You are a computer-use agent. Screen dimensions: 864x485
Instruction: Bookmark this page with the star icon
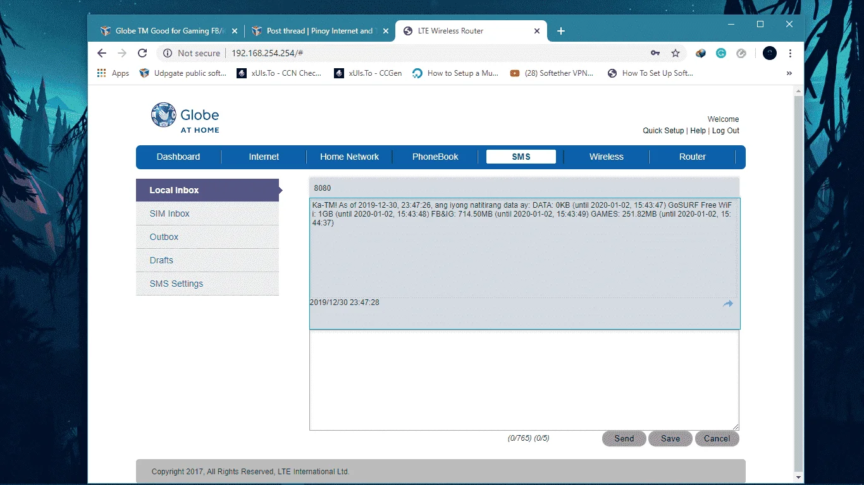[x=675, y=53]
